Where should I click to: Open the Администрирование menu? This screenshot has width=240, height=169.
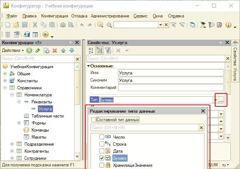tap(110, 16)
